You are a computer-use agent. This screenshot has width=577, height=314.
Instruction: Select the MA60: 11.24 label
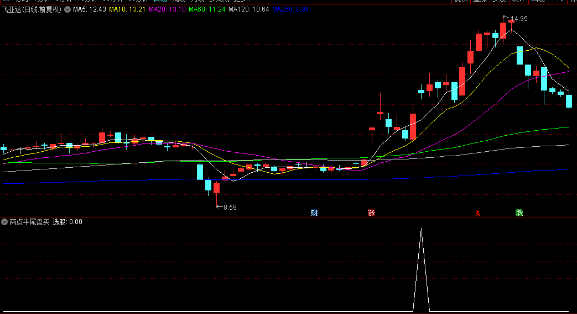pos(207,9)
